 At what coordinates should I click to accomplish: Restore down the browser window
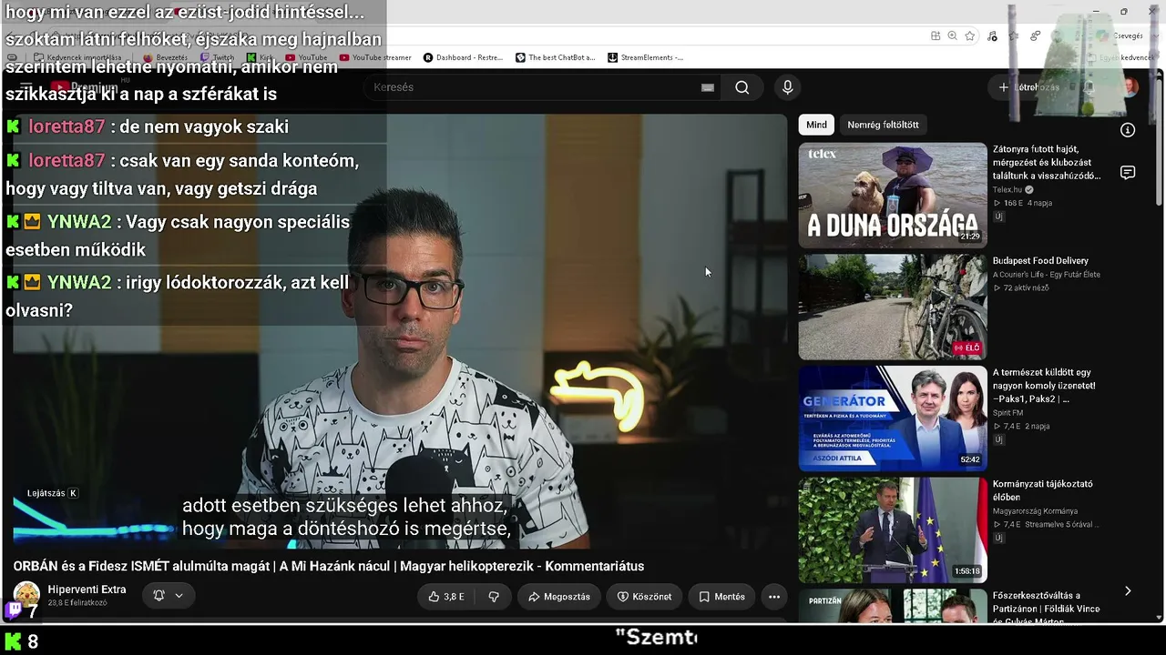pyautogui.click(x=1123, y=12)
